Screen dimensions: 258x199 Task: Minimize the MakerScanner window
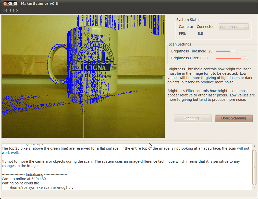click(x=10, y=4)
